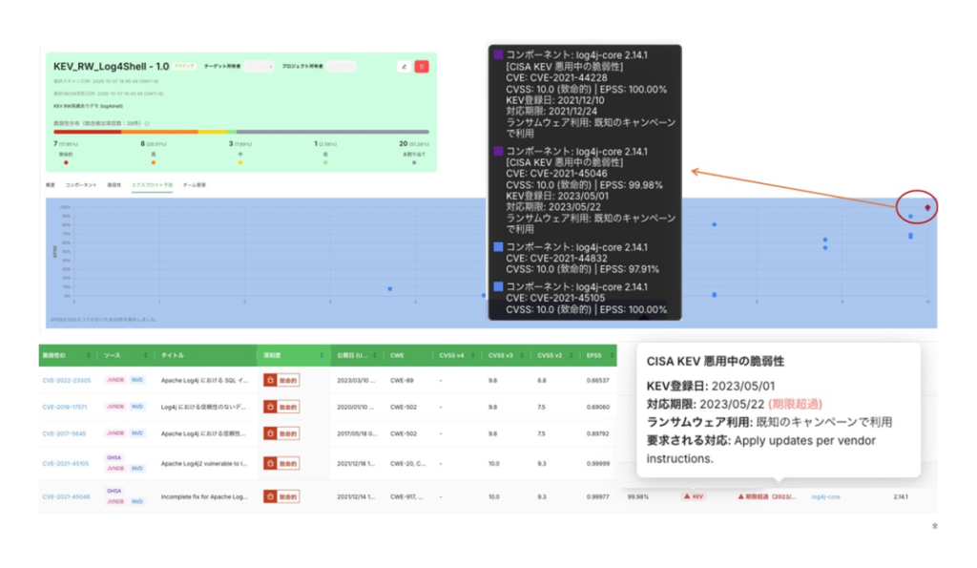Click the JVNDB tag in CVE-2022-23305 row
This screenshot has height=568, width=977.
[x=114, y=380]
